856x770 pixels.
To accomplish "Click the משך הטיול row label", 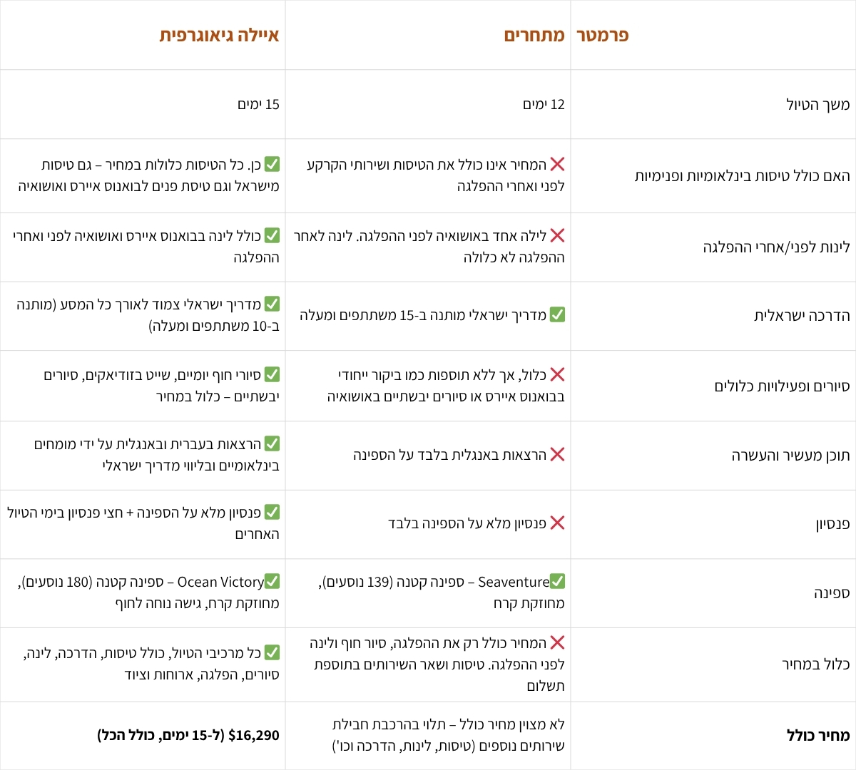I will pos(817,104).
